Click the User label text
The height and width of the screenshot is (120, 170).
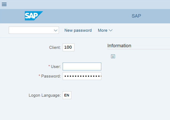tap(56, 67)
